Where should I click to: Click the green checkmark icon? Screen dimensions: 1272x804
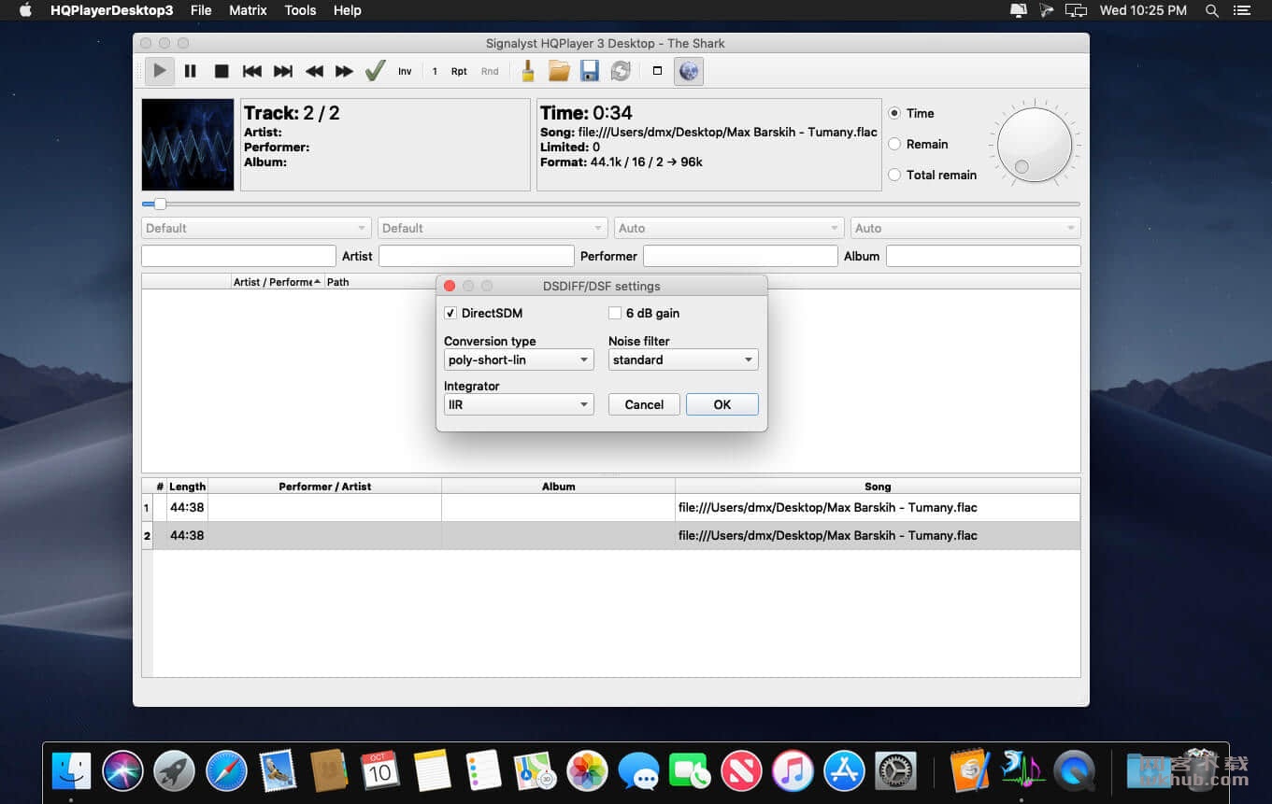click(x=376, y=71)
